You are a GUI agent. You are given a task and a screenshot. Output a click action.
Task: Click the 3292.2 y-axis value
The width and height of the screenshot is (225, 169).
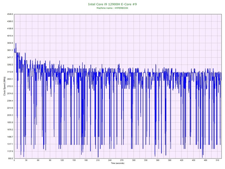(x=10, y=65)
